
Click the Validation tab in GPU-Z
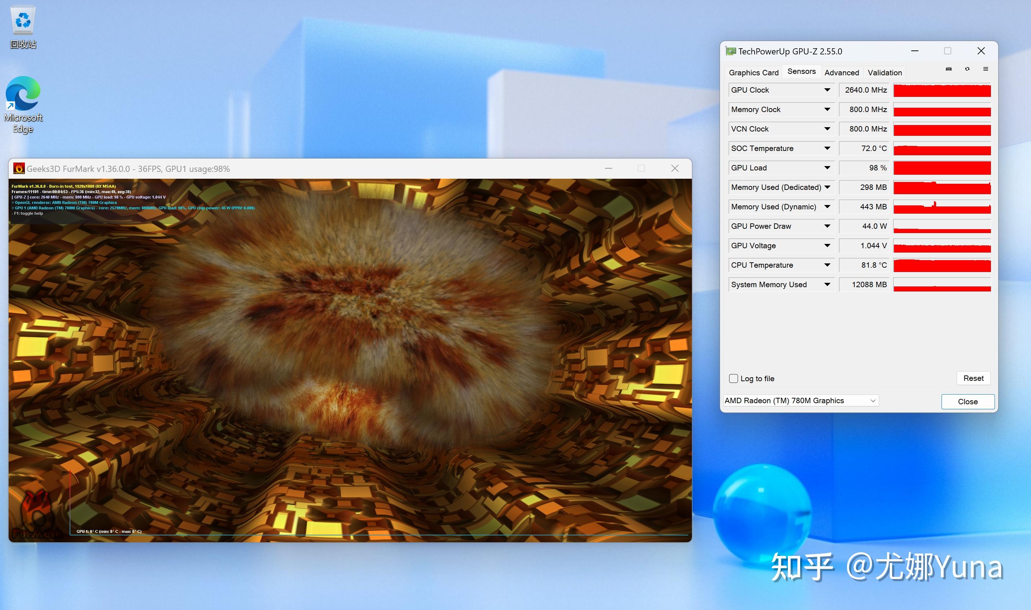[884, 73]
